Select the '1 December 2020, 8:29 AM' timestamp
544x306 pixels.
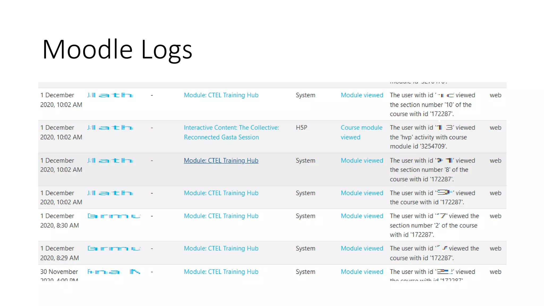click(60, 253)
